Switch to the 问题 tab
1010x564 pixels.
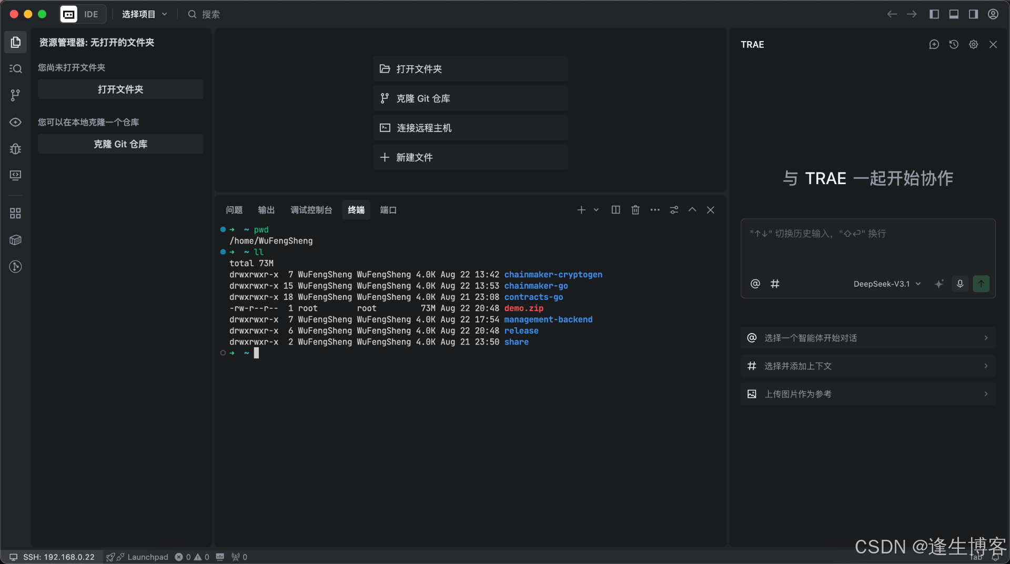234,210
